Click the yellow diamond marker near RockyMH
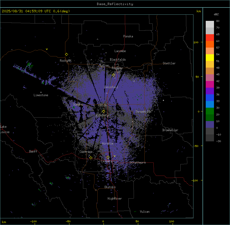This screenshot has width=230, height=225. pos(66,55)
